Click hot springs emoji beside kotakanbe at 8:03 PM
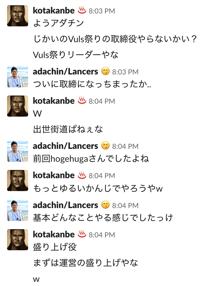 pyautogui.click(x=82, y=11)
